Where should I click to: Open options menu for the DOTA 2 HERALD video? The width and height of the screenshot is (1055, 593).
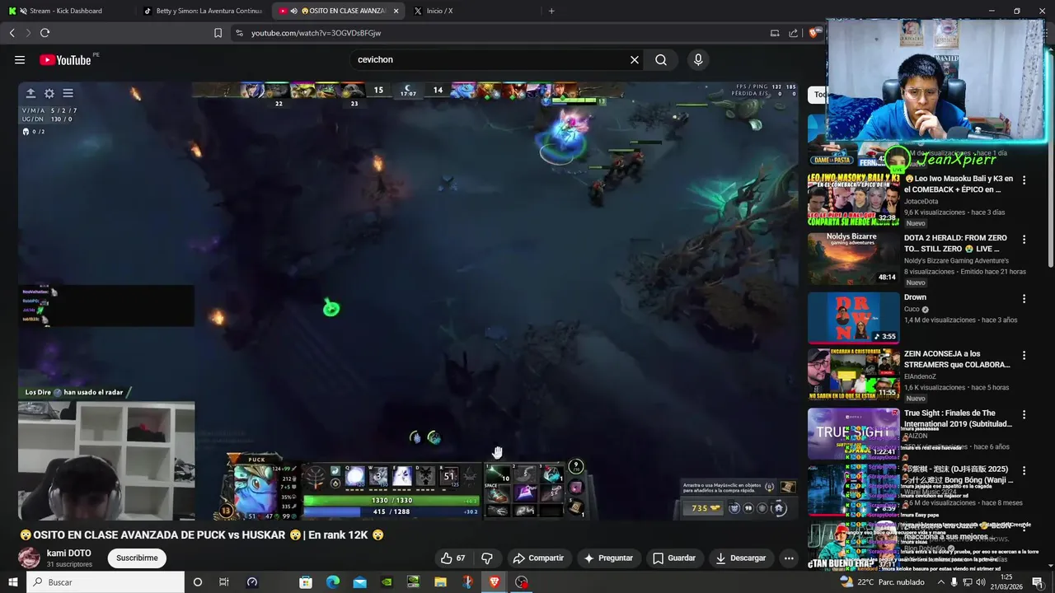tap(1025, 239)
